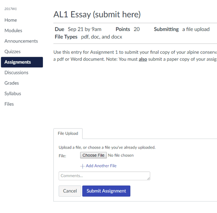Image resolution: width=217 pixels, height=213 pixels.
Task: Open the Syllabus link
Action: (13, 94)
